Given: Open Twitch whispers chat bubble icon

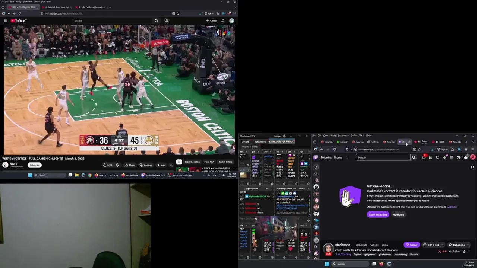Looking at the screenshot, I should tap(437, 157).
